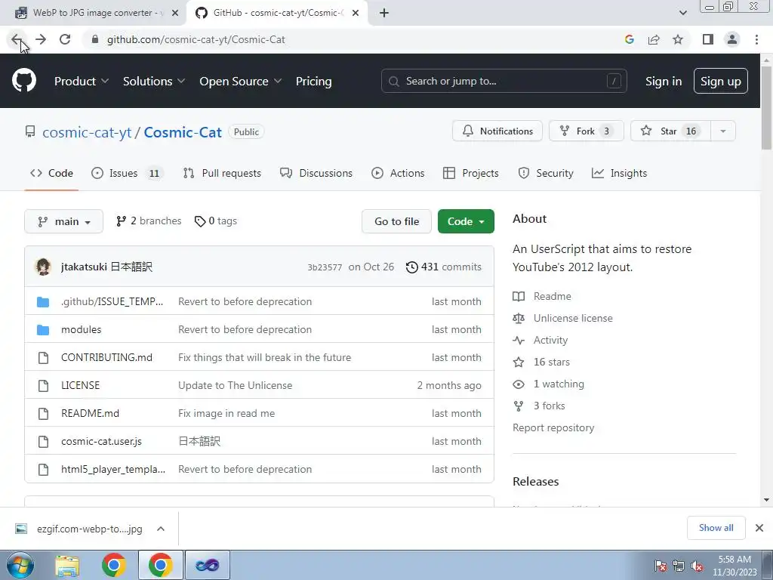Click the Action Center flag tray icon
Screen dimensions: 773x580
(x=660, y=566)
